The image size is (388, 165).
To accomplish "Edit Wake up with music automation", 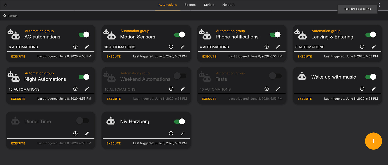I will (374, 89).
